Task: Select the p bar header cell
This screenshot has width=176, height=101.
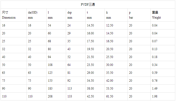Action: point(139,15)
